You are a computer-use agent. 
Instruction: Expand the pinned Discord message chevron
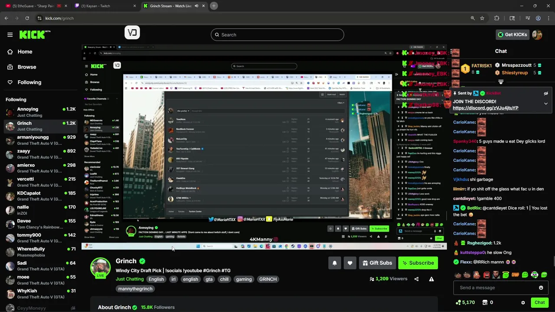tap(546, 104)
